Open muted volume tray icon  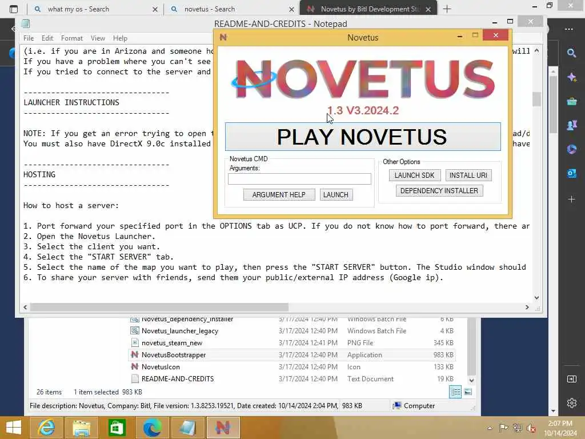click(x=531, y=428)
